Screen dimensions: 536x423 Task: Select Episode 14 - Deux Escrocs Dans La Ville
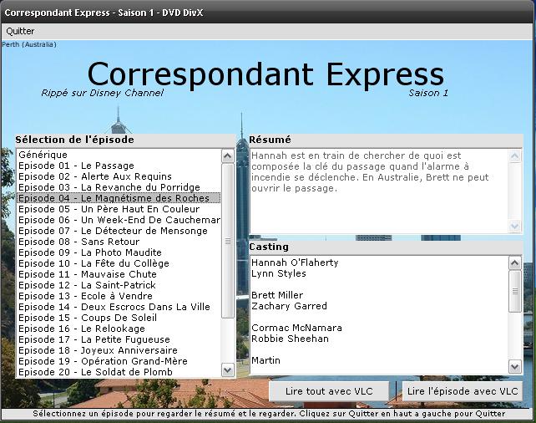click(x=119, y=307)
